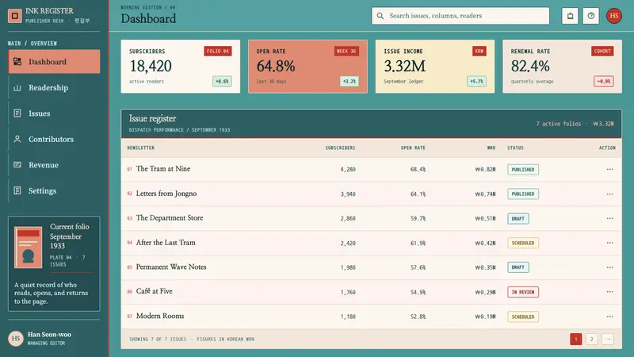Go to the Issues page
This screenshot has width=634, height=357.
tap(54, 113)
